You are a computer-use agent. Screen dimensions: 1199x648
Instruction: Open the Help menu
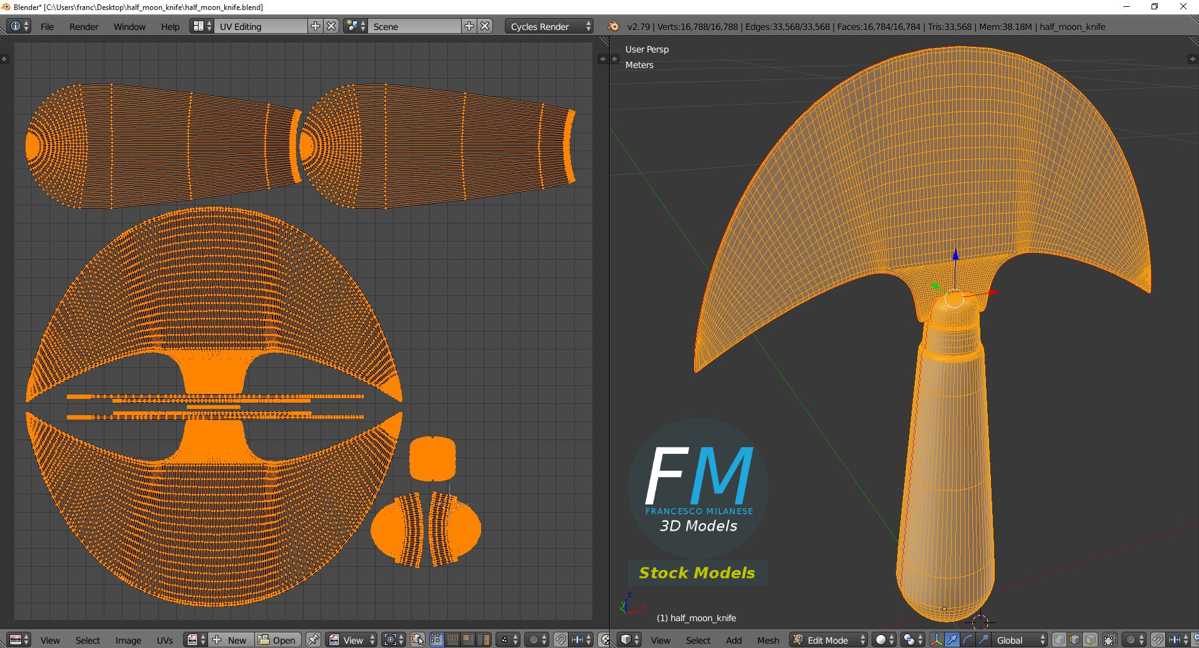pyautogui.click(x=170, y=27)
